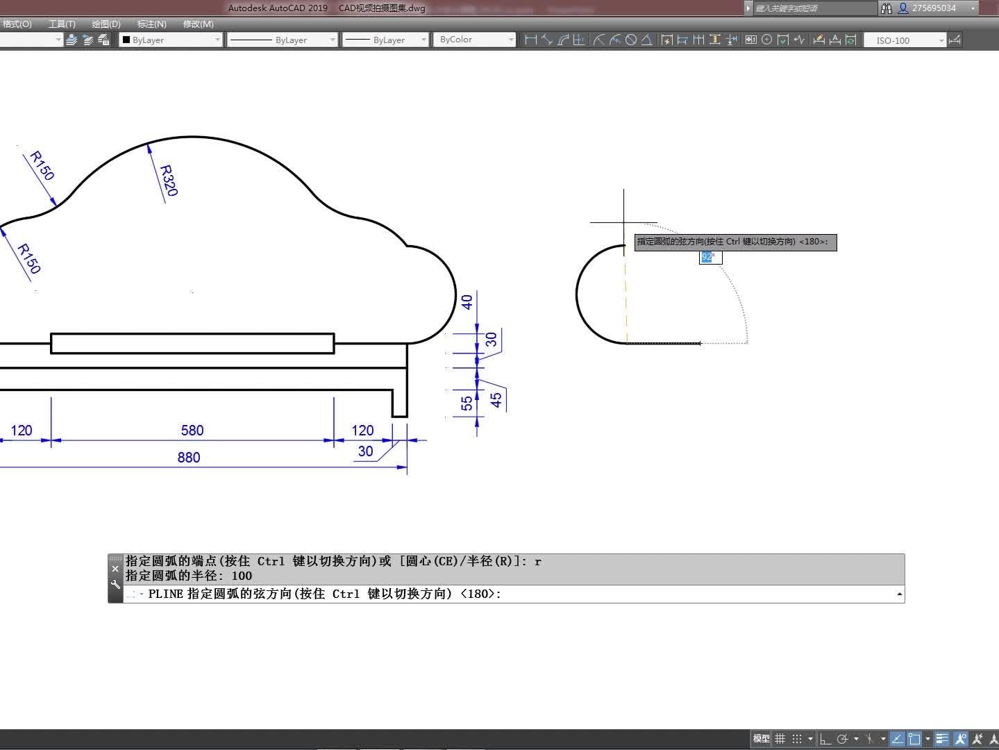Click the Arc Length dimension icon
This screenshot has width=999, height=750.
(x=563, y=40)
